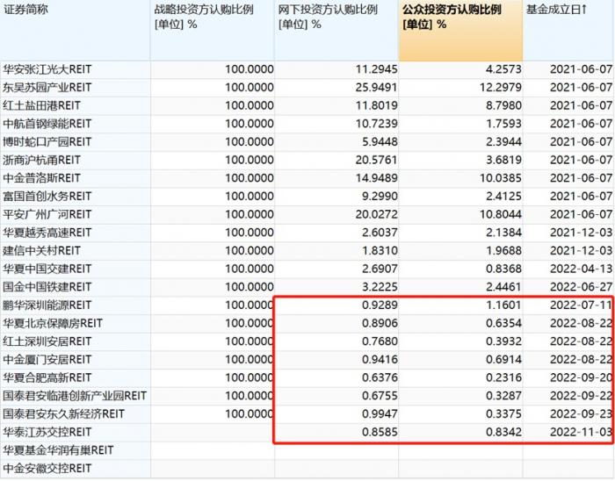Image resolution: width=615 pixels, height=481 pixels.
Task: Select row 国泰君安临港创新产业园REIT
Action: 307,396
